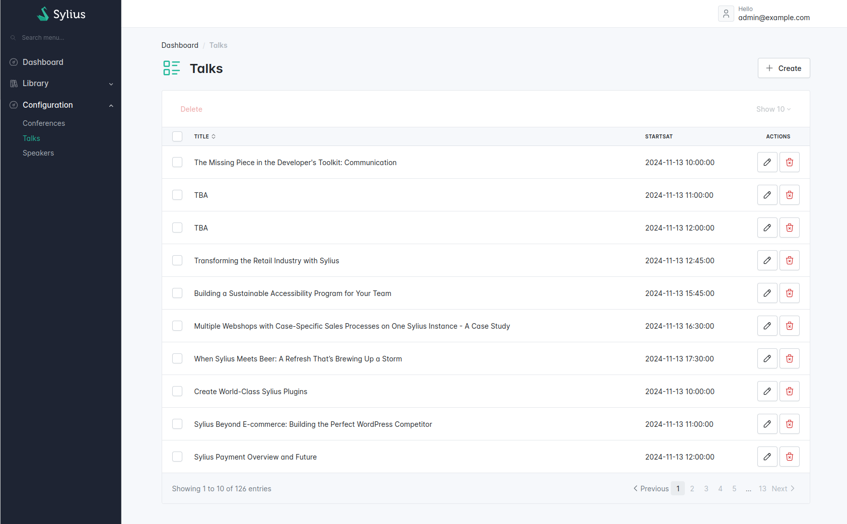The image size is (847, 524).
Task: Delete the TBA talk at 11:00:00
Action: [x=789, y=195]
